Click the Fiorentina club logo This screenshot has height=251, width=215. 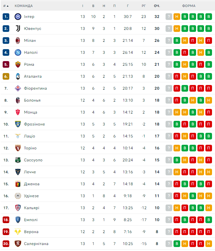coord(18,88)
